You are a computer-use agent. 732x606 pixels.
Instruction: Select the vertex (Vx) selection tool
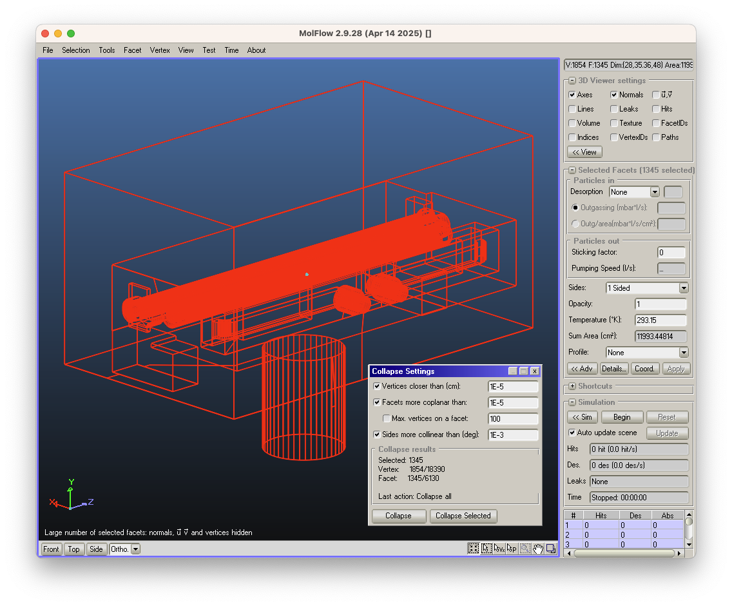[499, 549]
